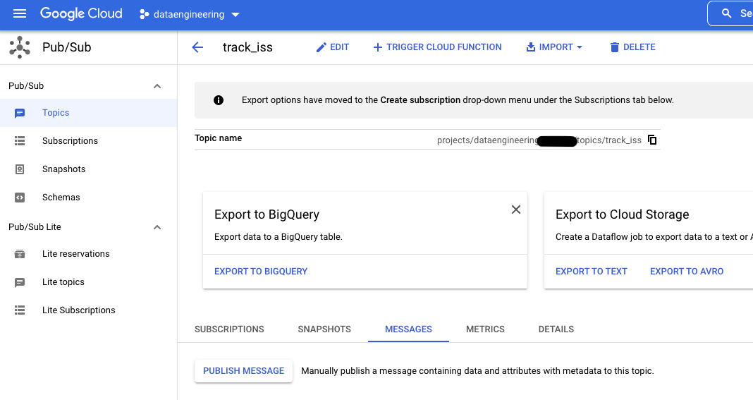Image resolution: width=753 pixels, height=400 pixels.
Task: Copy the topic name to clipboard
Action: pos(652,140)
